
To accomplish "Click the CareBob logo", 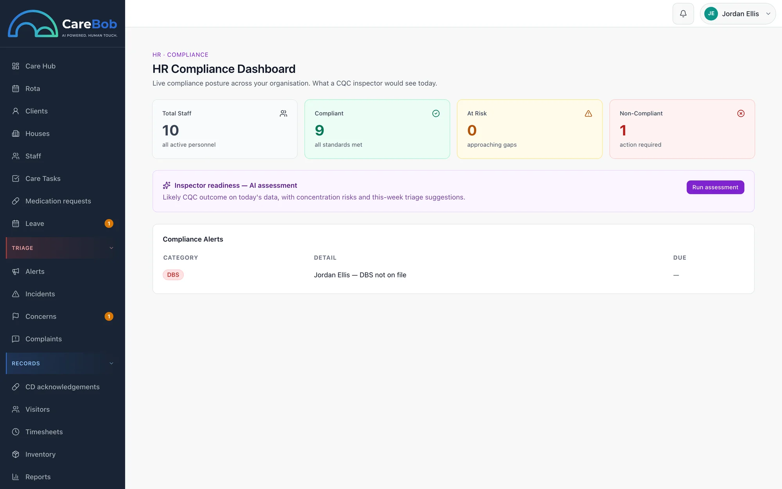I will point(63,24).
